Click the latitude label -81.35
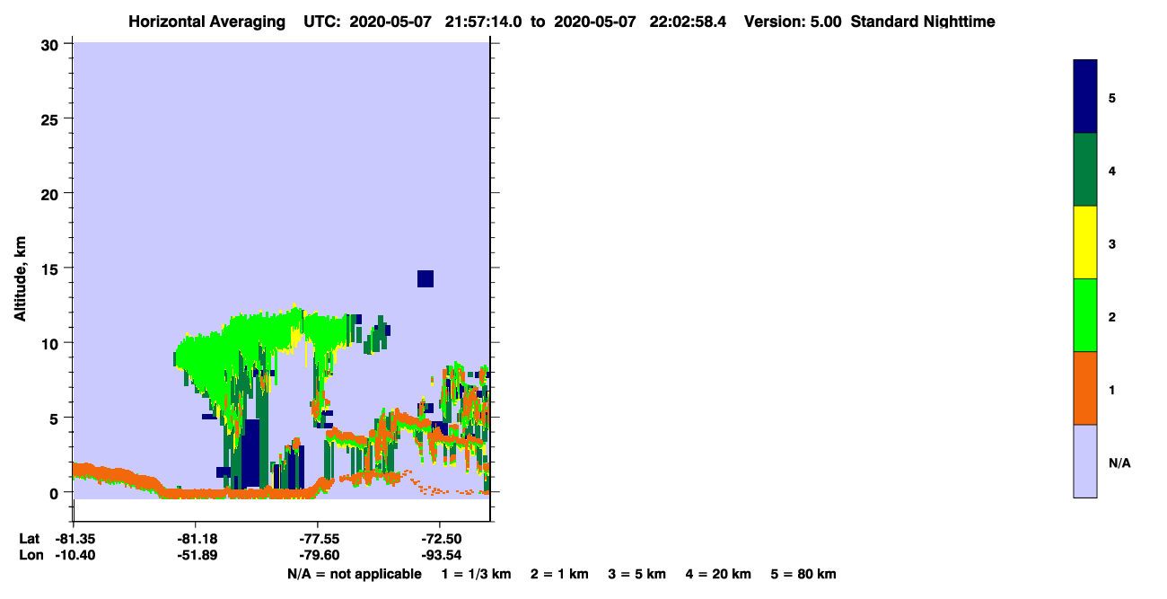The width and height of the screenshot is (1167, 599). (75, 539)
